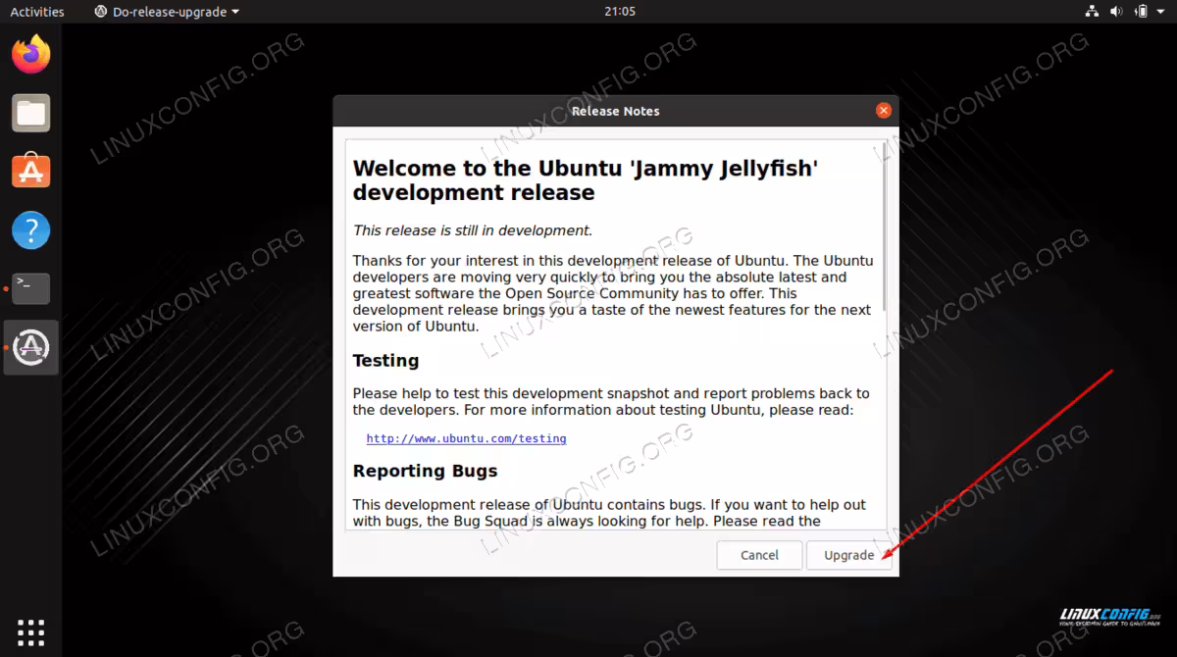The image size is (1177, 657).
Task: Follow the ubuntu.com/testing link
Action: point(466,438)
